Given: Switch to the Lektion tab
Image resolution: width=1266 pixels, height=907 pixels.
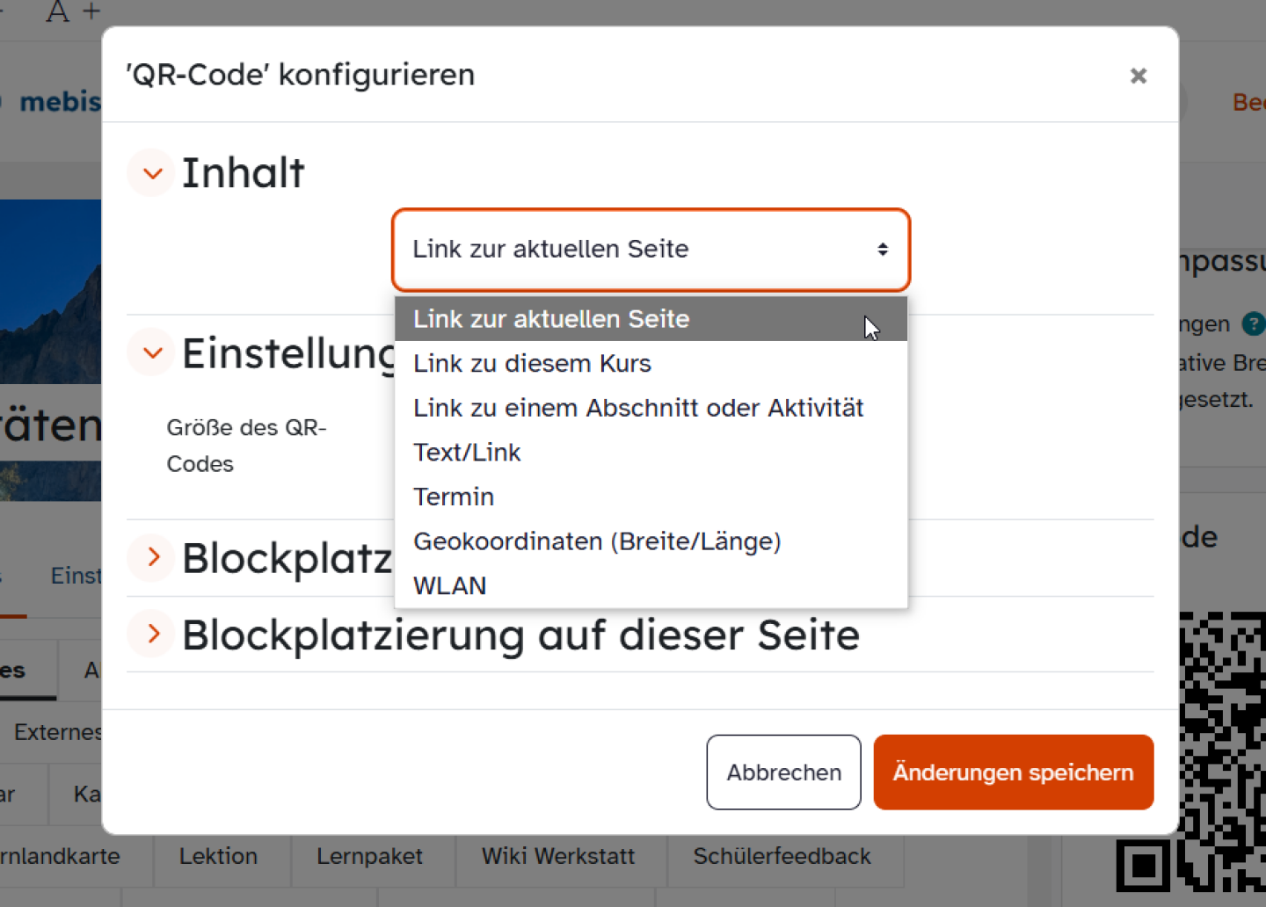Looking at the screenshot, I should tap(218, 856).
